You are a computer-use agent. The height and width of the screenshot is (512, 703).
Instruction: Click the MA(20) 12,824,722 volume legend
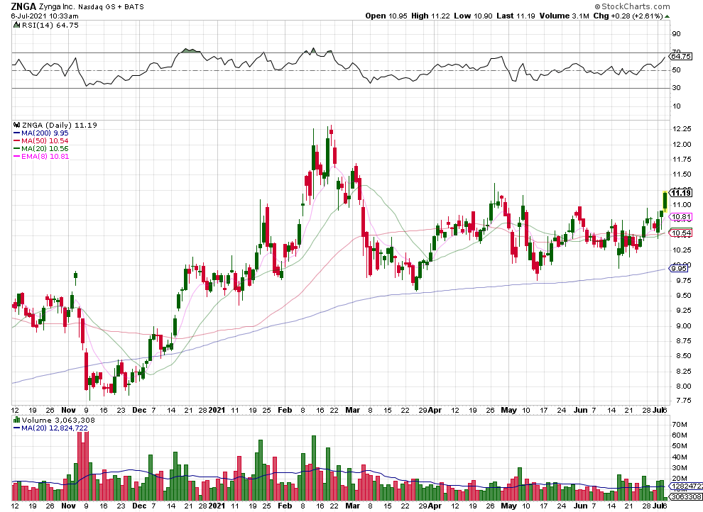click(54, 428)
